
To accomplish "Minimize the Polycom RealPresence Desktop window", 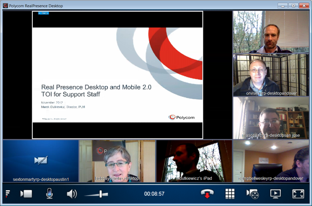I will (283, 6).
